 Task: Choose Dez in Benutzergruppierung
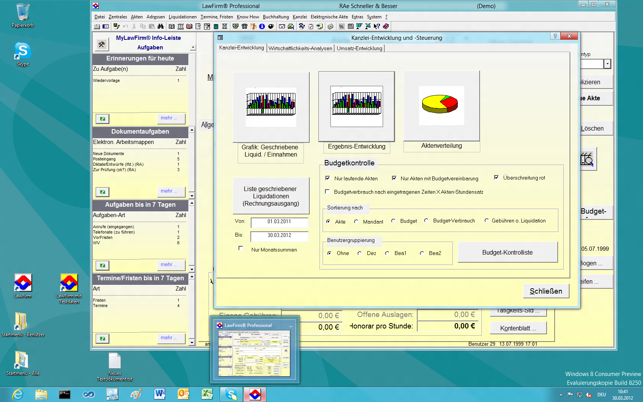360,253
